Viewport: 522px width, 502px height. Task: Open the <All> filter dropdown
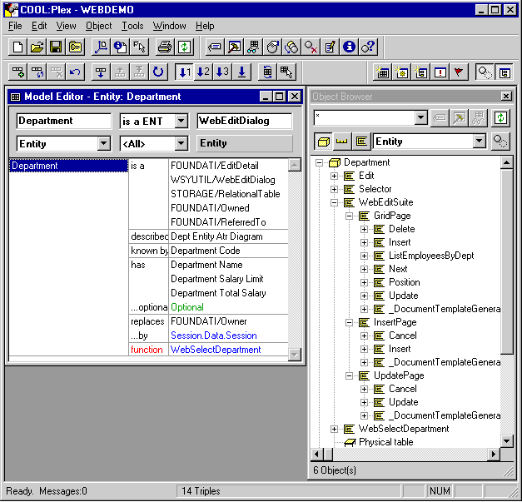pos(181,144)
